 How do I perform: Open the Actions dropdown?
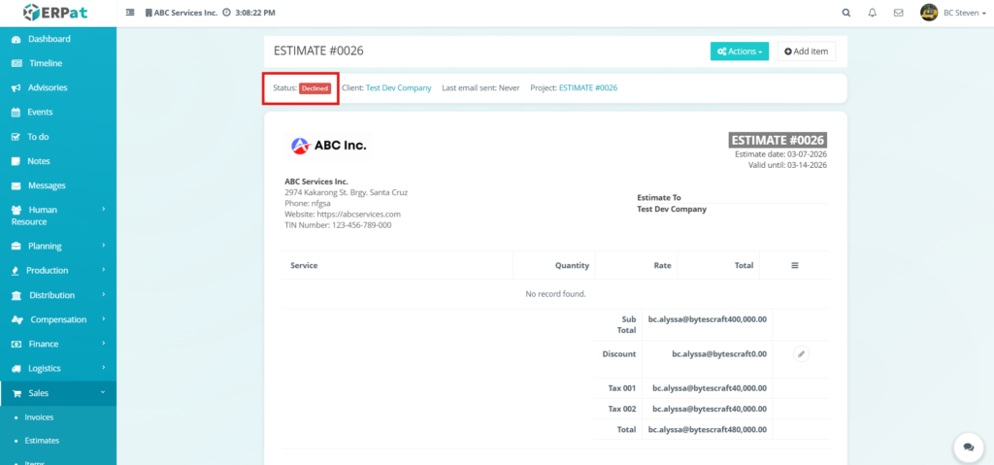739,50
